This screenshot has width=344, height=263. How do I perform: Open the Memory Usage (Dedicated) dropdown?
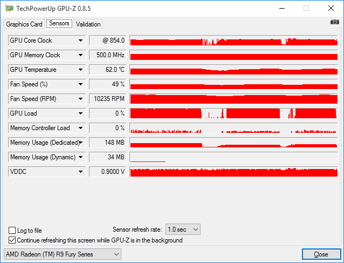80,143
